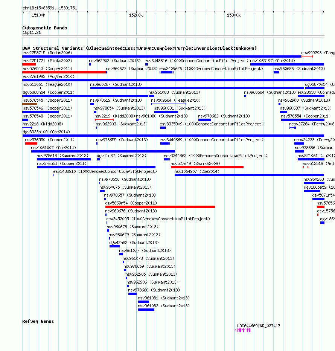Open nsv1063197 (Coe2014) variant label

pyautogui.click(x=273, y=61)
